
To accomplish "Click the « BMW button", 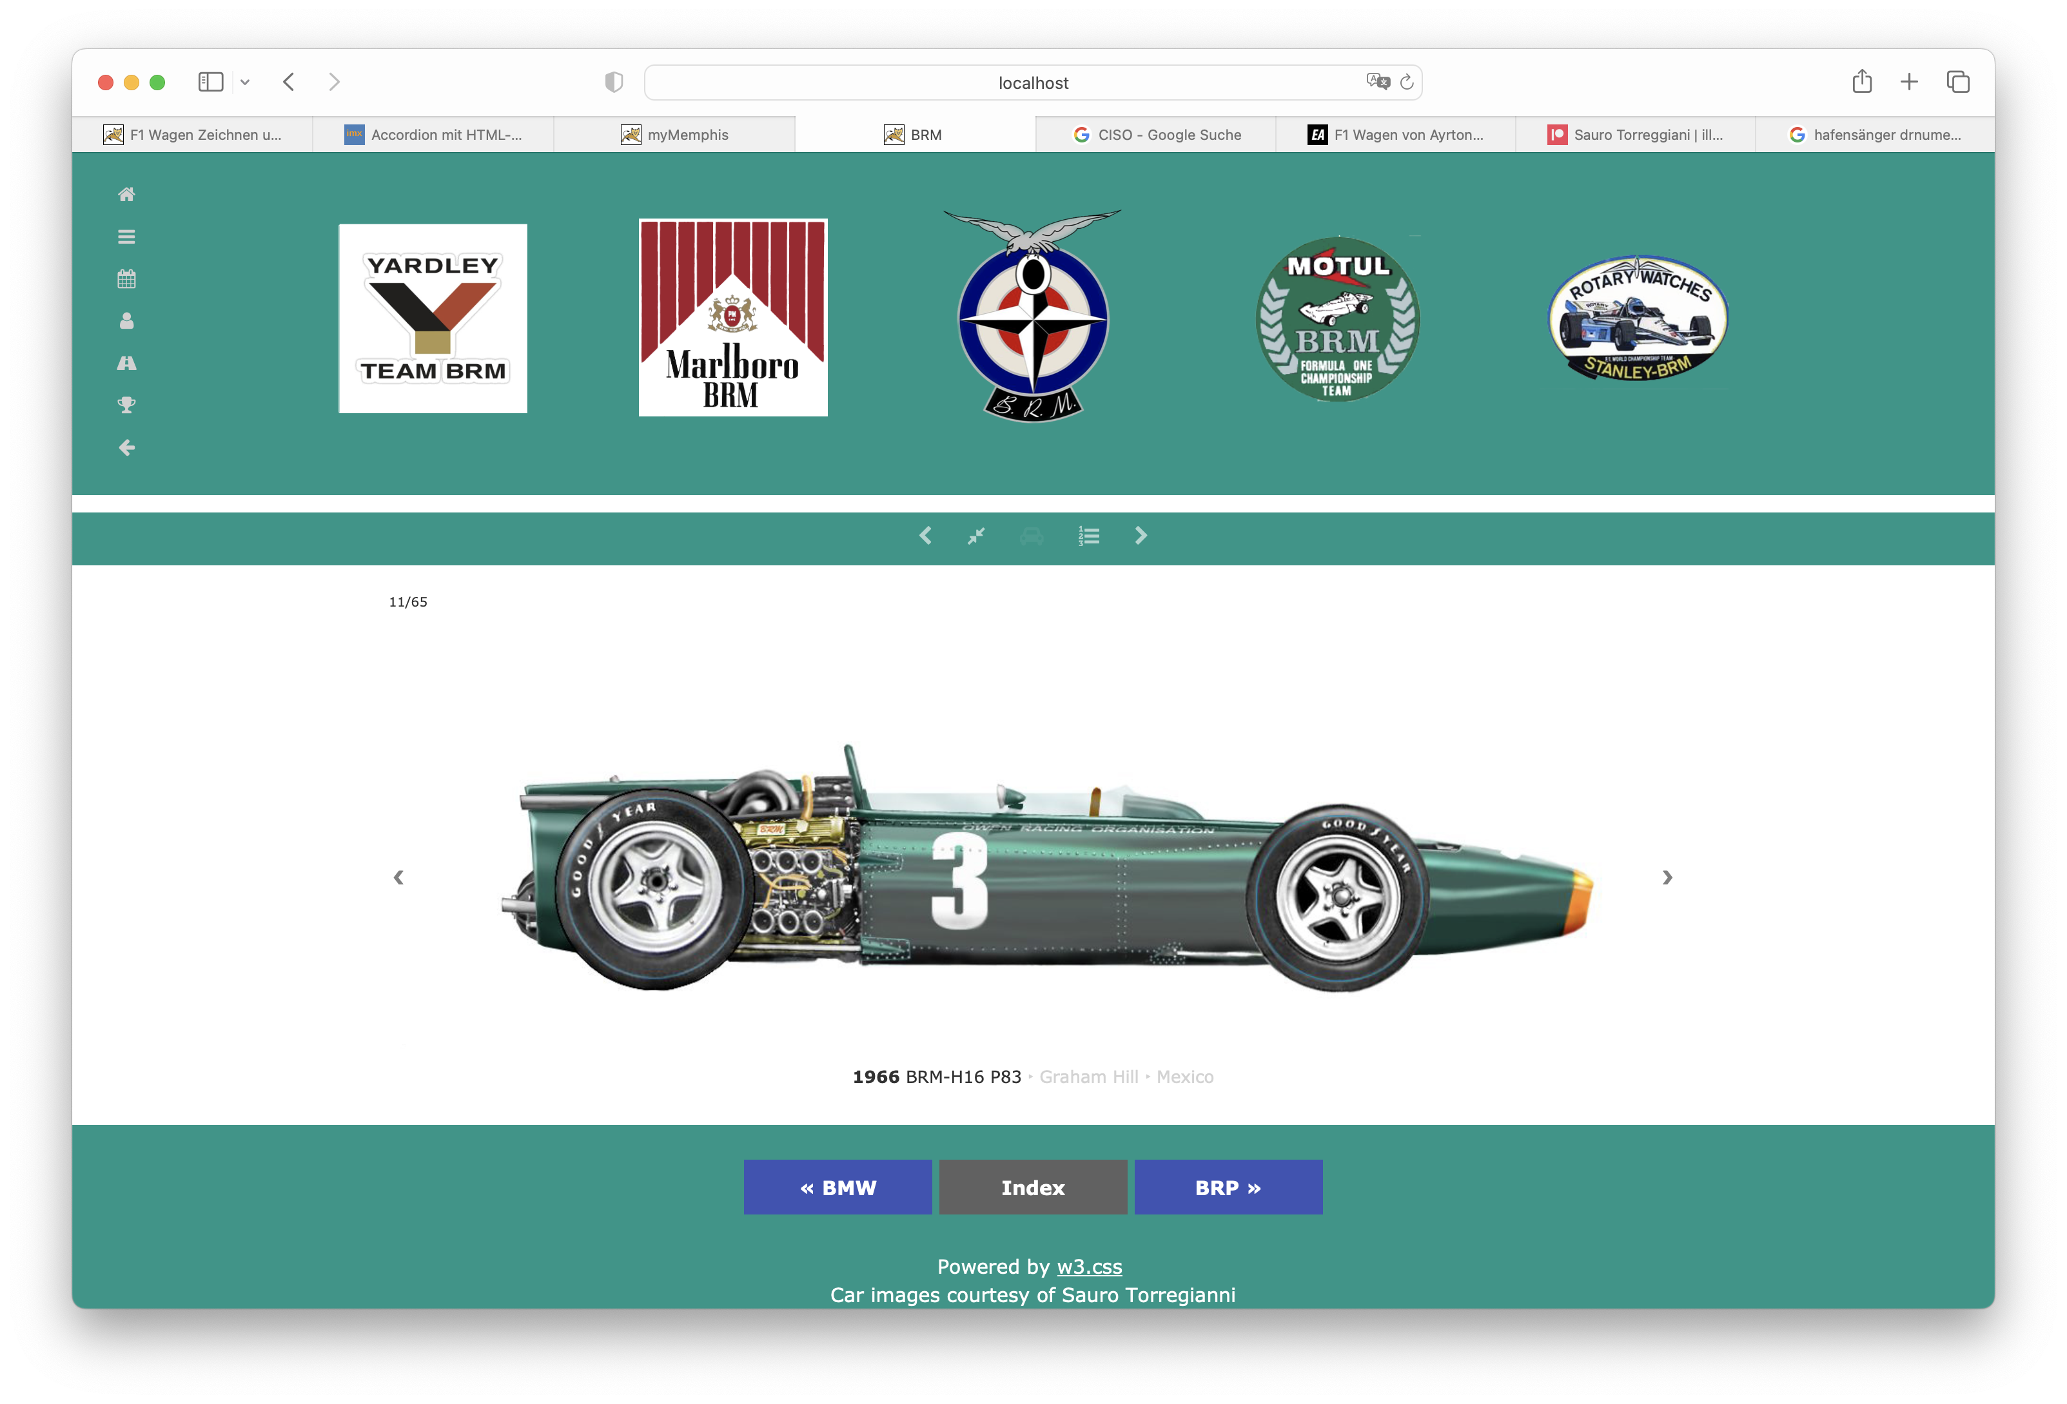I will (838, 1187).
